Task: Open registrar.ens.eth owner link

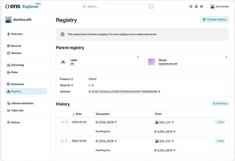Action: [168, 64]
